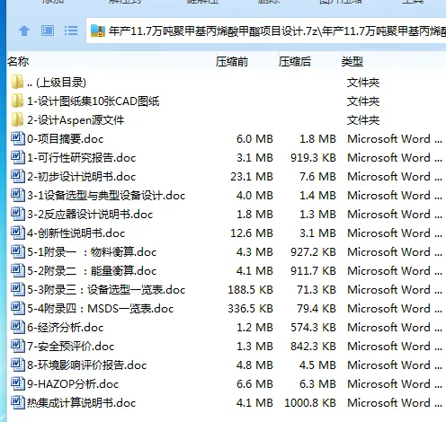Select Word icon of 9-HAZOP分析.doc

pos(18,383)
